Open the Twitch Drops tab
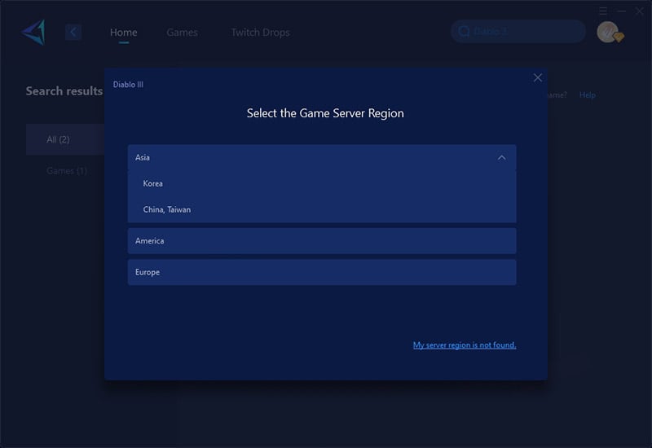 (x=260, y=33)
